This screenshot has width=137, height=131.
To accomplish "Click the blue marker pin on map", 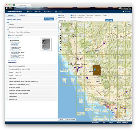I will point(95,69).
